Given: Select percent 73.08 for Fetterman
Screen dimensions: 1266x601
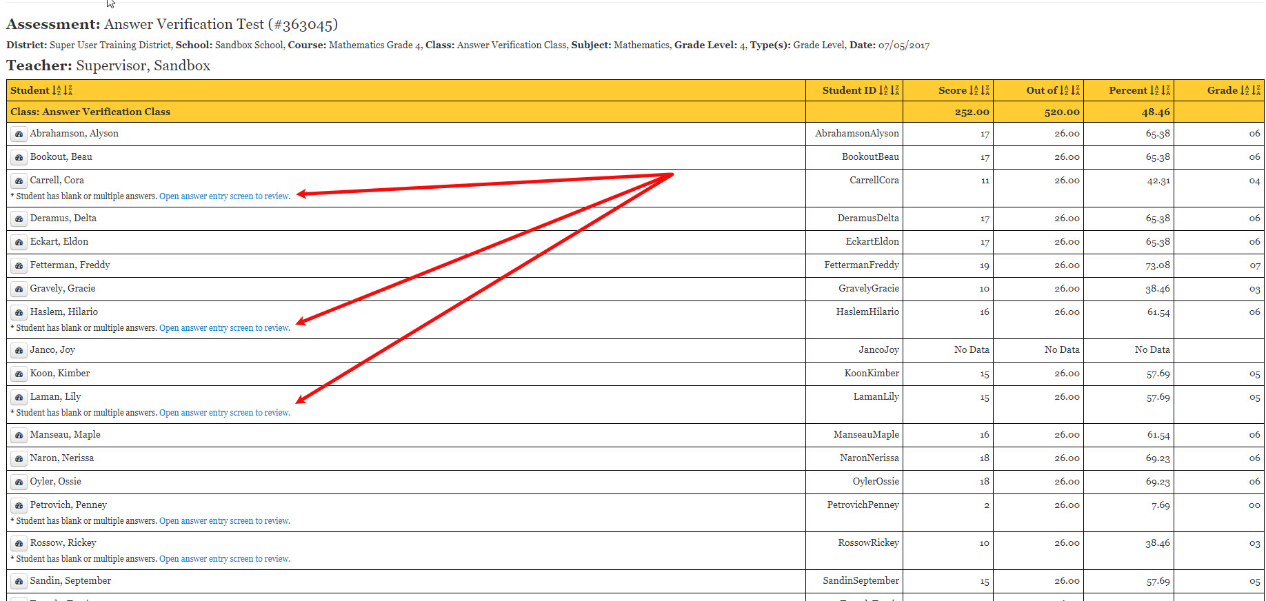Looking at the screenshot, I should coord(1158,265).
